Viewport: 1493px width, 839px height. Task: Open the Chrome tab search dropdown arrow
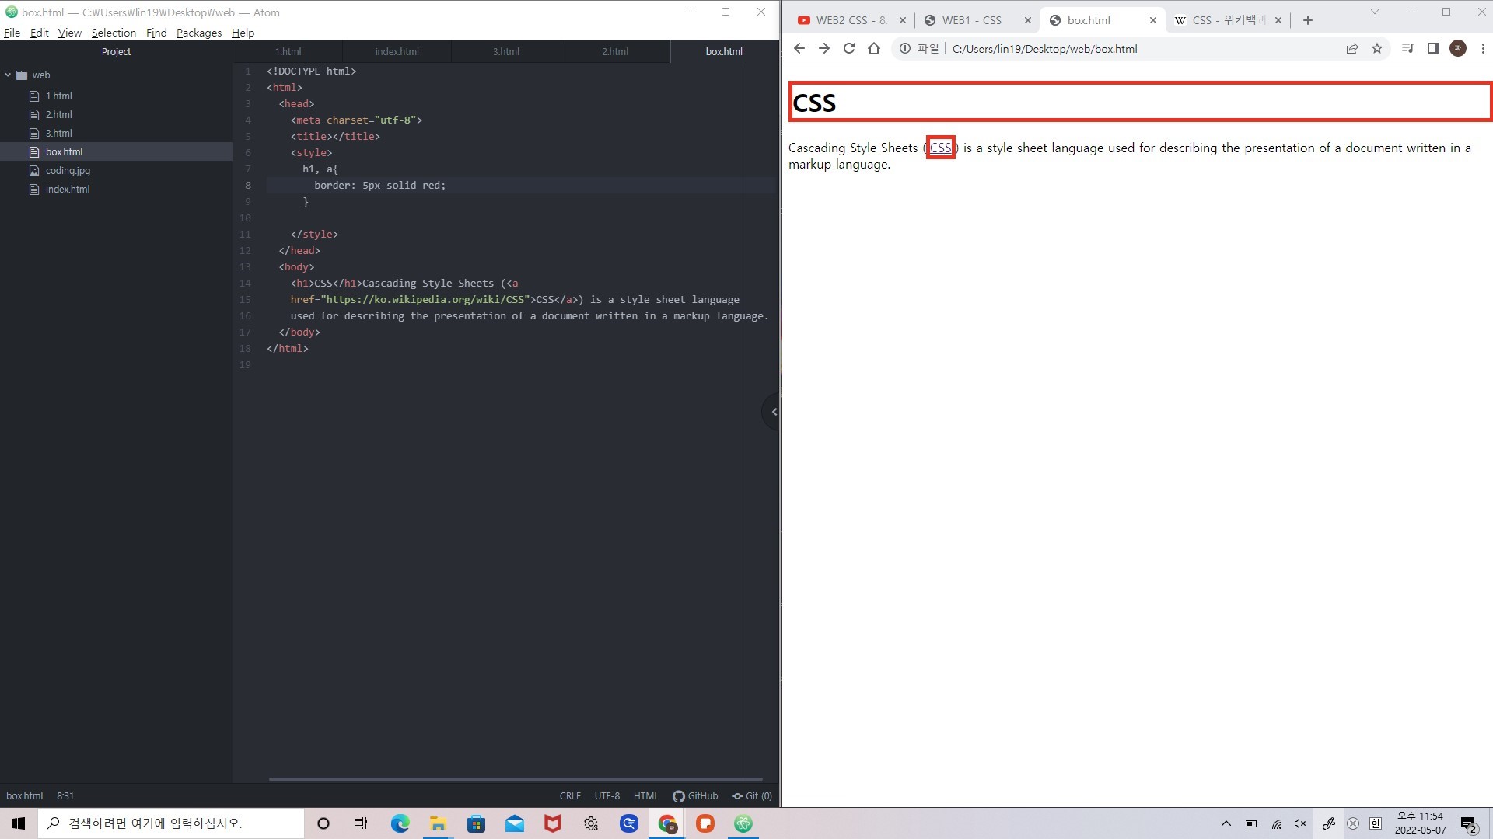click(1374, 12)
